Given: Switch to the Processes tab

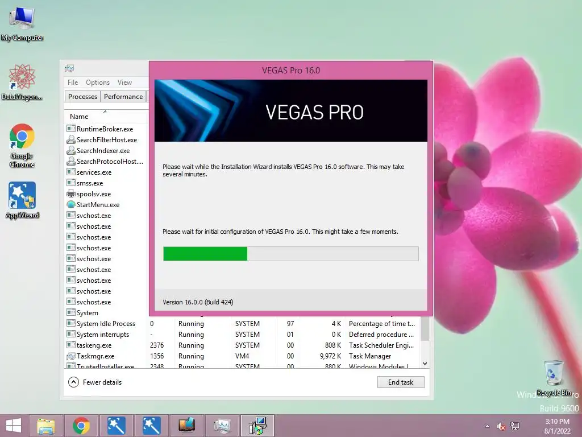Looking at the screenshot, I should [82, 97].
